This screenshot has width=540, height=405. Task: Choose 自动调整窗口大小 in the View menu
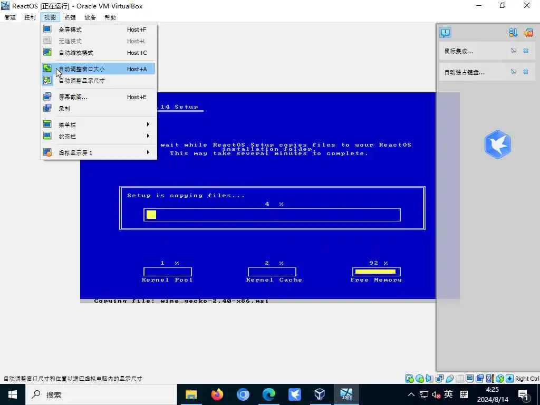tap(99, 69)
